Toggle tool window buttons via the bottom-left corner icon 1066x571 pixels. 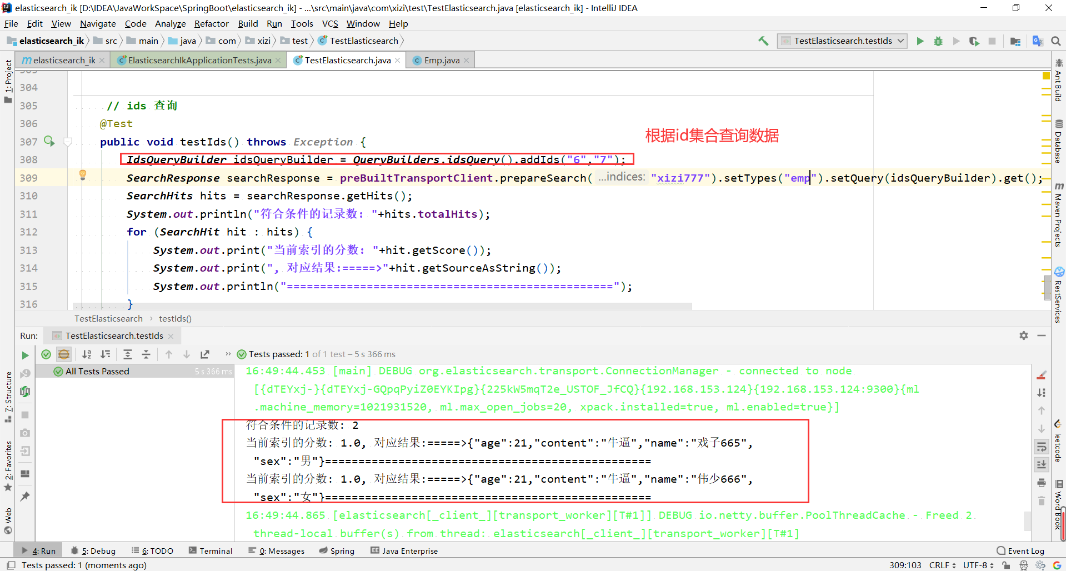tap(11, 565)
